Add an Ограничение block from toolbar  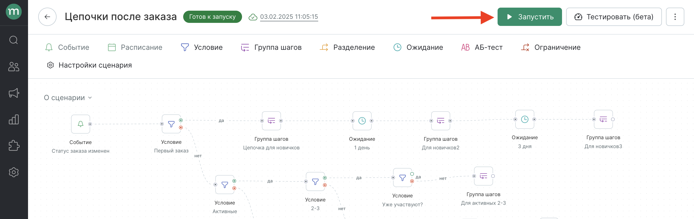550,47
